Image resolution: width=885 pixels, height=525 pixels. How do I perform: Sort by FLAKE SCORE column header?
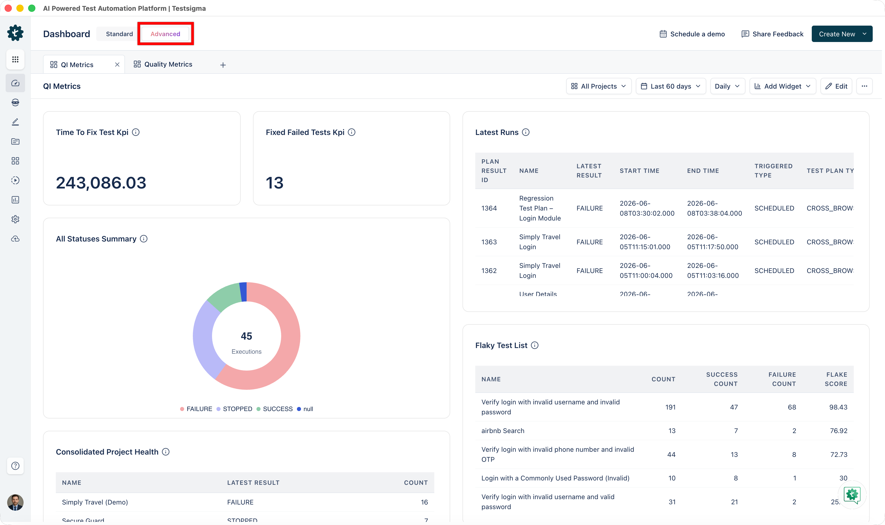point(836,379)
